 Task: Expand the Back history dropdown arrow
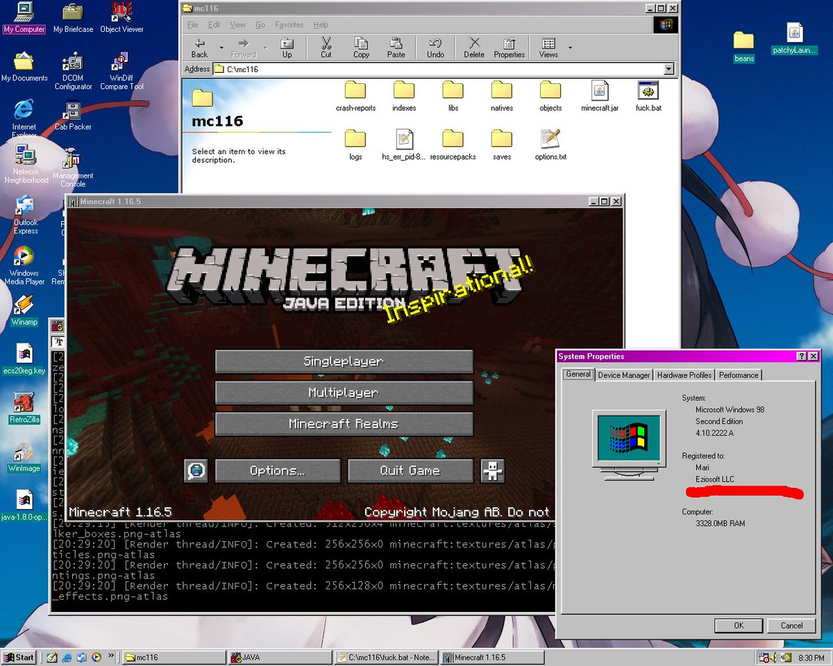coord(222,47)
